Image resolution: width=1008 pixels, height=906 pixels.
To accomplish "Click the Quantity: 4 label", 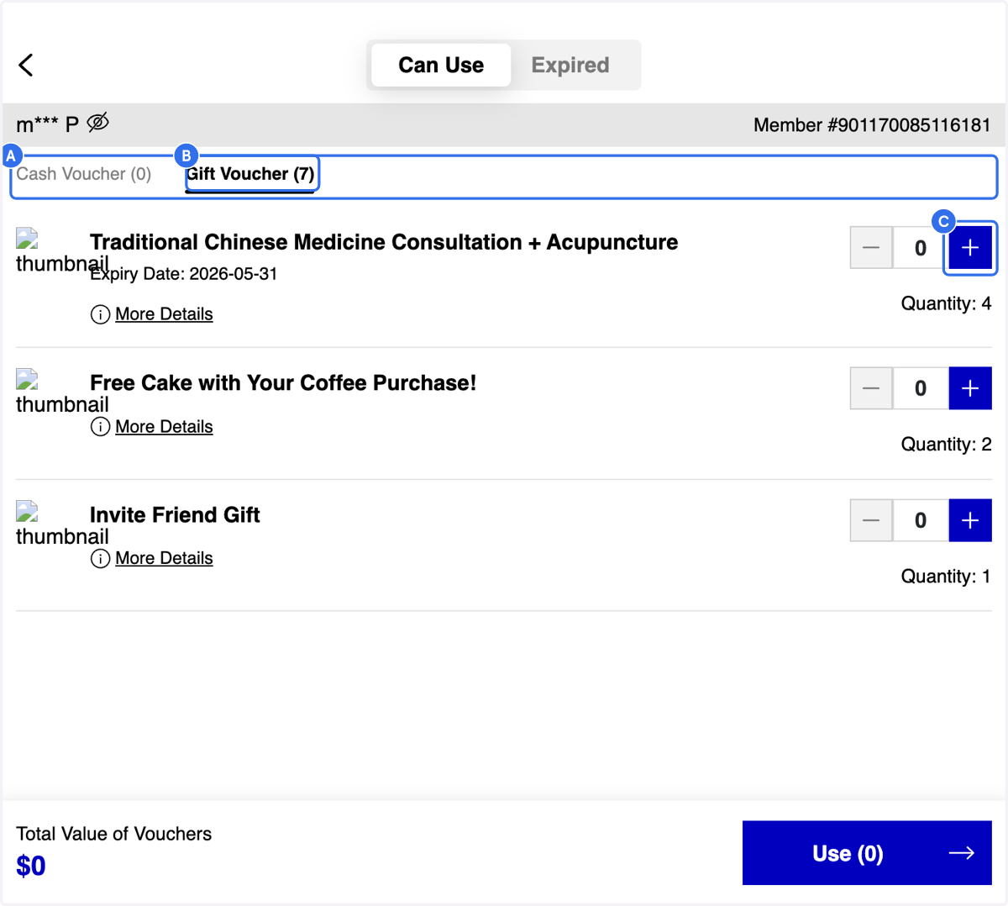I will (946, 303).
